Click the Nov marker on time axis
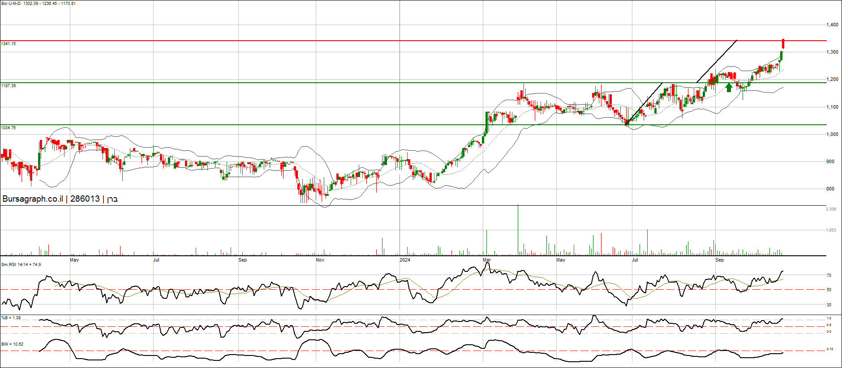The image size is (842, 368). [320, 260]
